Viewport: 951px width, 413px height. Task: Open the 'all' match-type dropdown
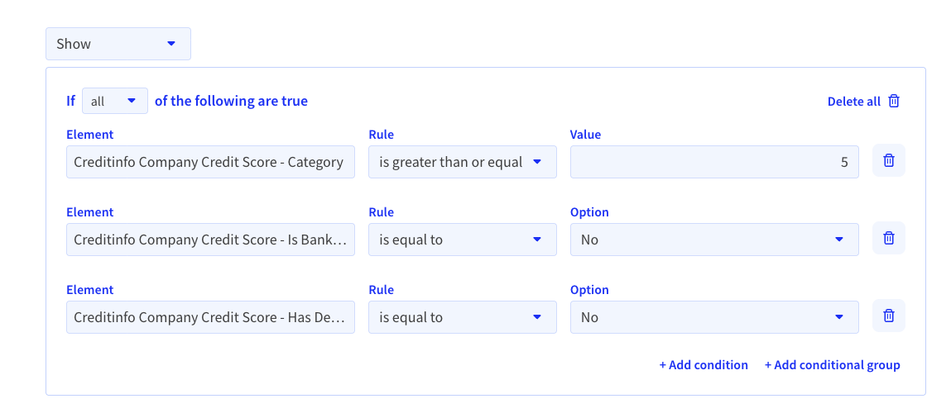[114, 101]
